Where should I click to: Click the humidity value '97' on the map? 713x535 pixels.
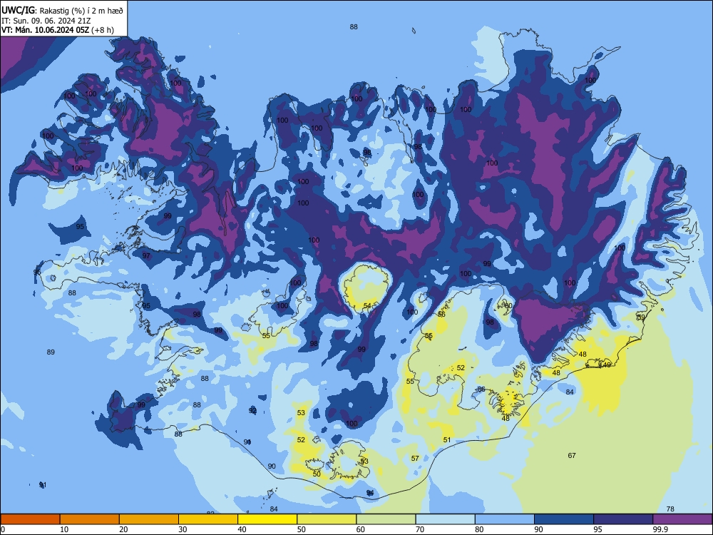point(146,255)
